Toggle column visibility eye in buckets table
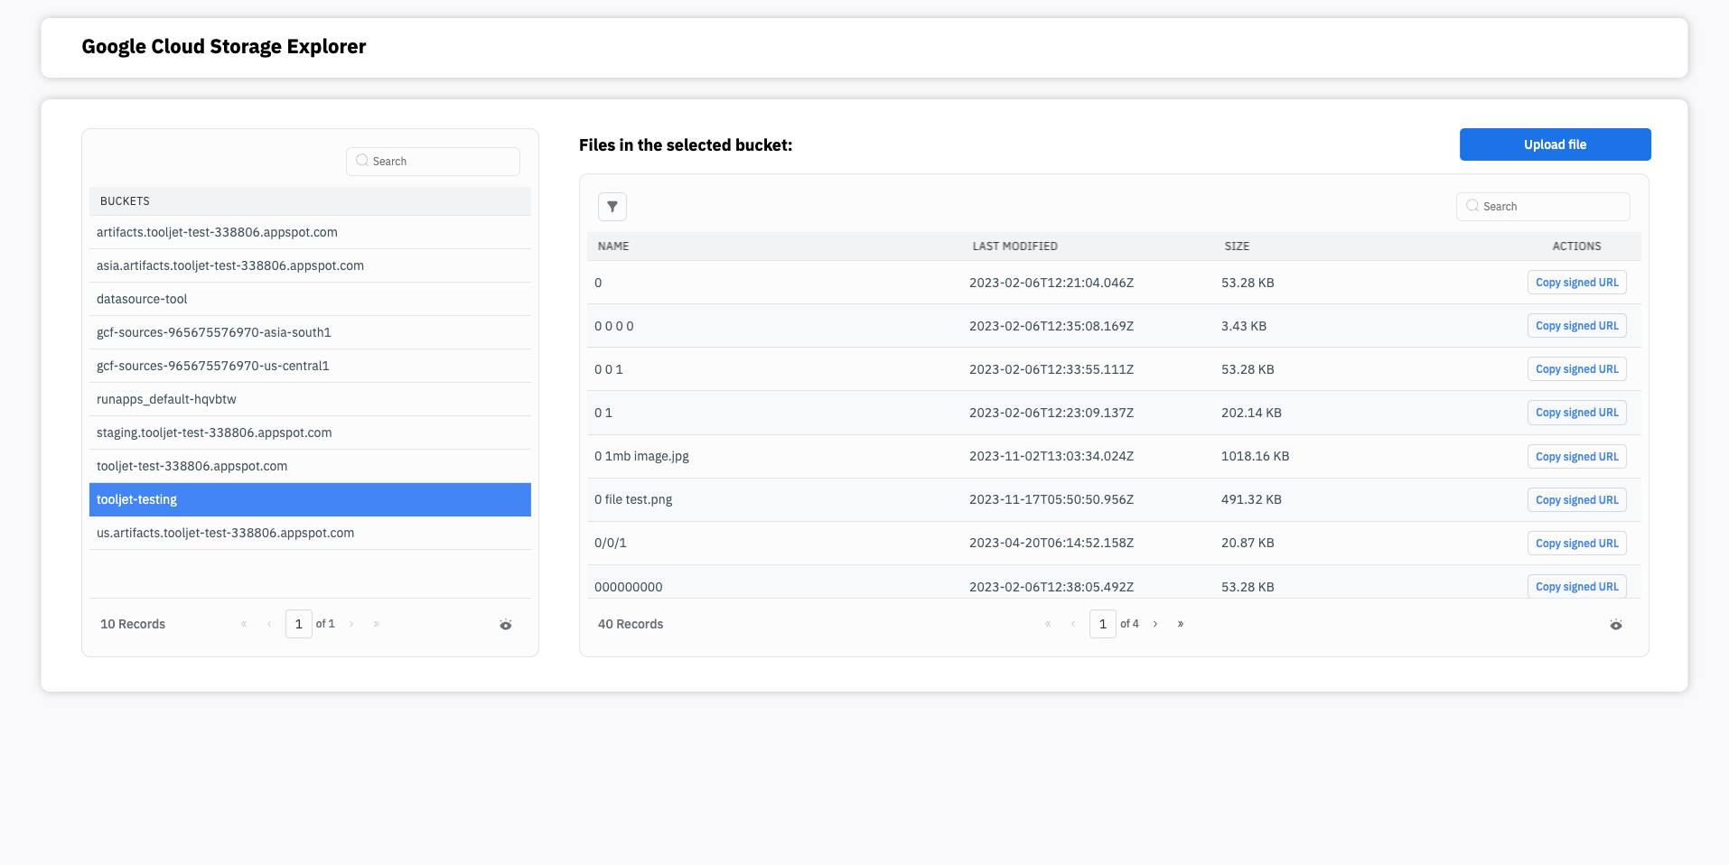The width and height of the screenshot is (1729, 865). (505, 625)
